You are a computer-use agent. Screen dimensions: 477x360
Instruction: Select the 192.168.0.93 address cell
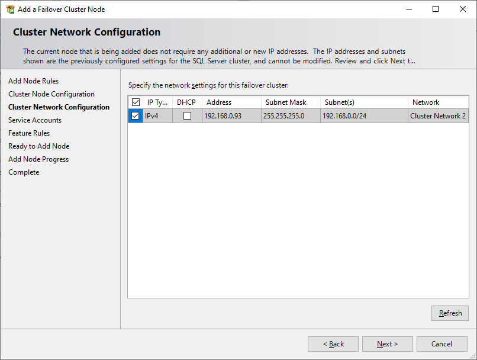click(231, 116)
